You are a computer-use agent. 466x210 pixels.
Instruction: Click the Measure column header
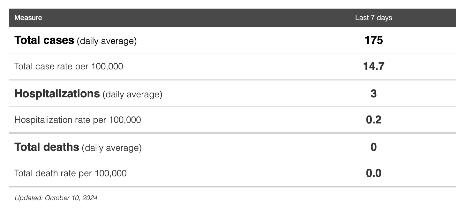click(x=28, y=18)
